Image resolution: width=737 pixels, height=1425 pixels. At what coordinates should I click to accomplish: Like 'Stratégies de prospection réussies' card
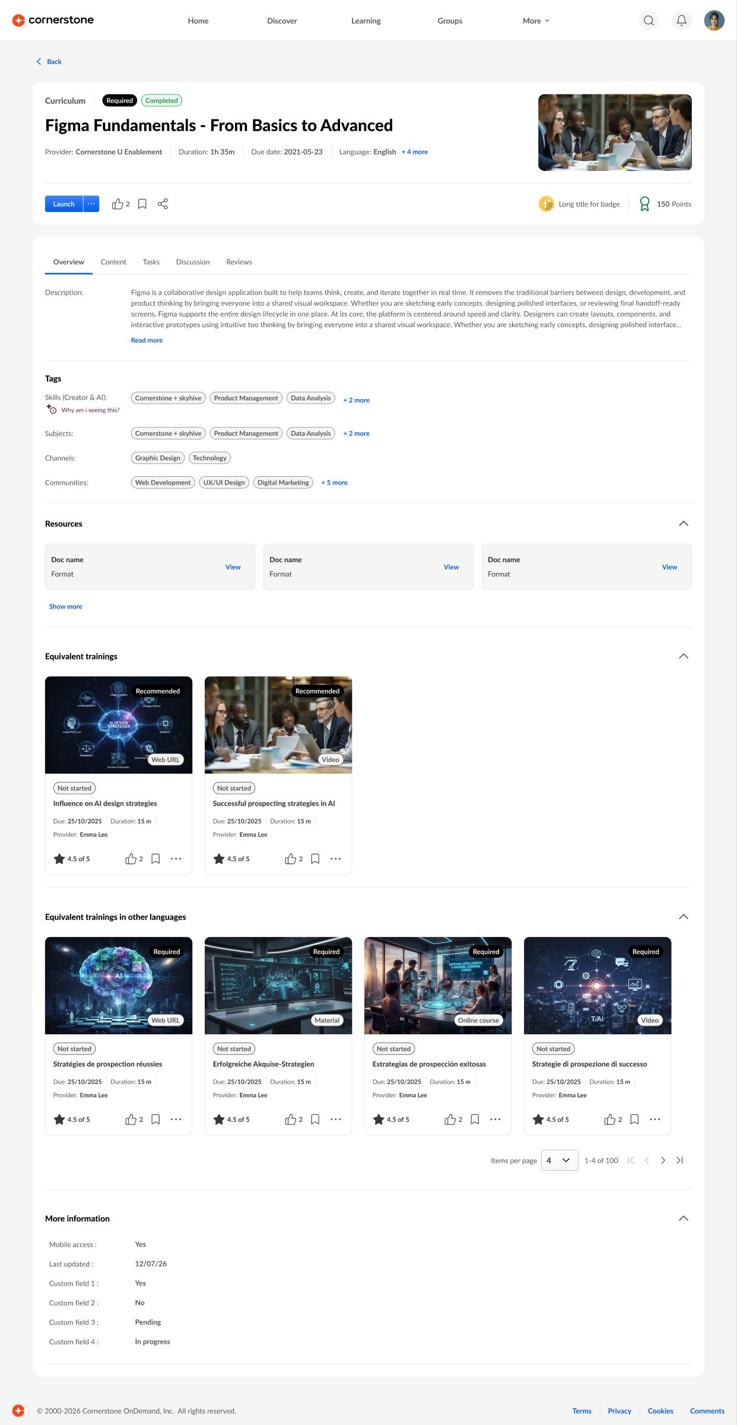click(131, 1119)
